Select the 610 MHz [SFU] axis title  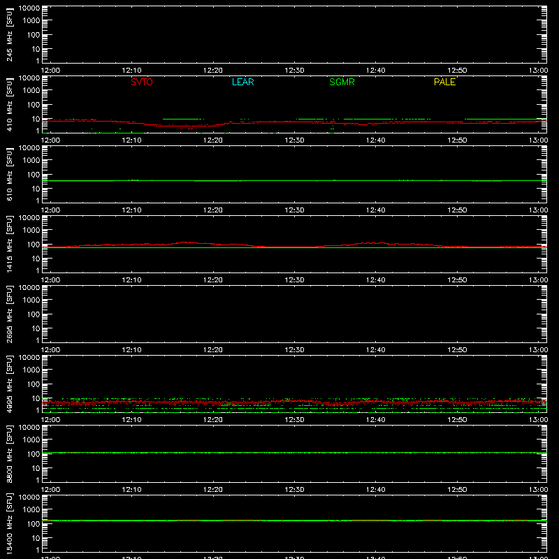pos(9,174)
